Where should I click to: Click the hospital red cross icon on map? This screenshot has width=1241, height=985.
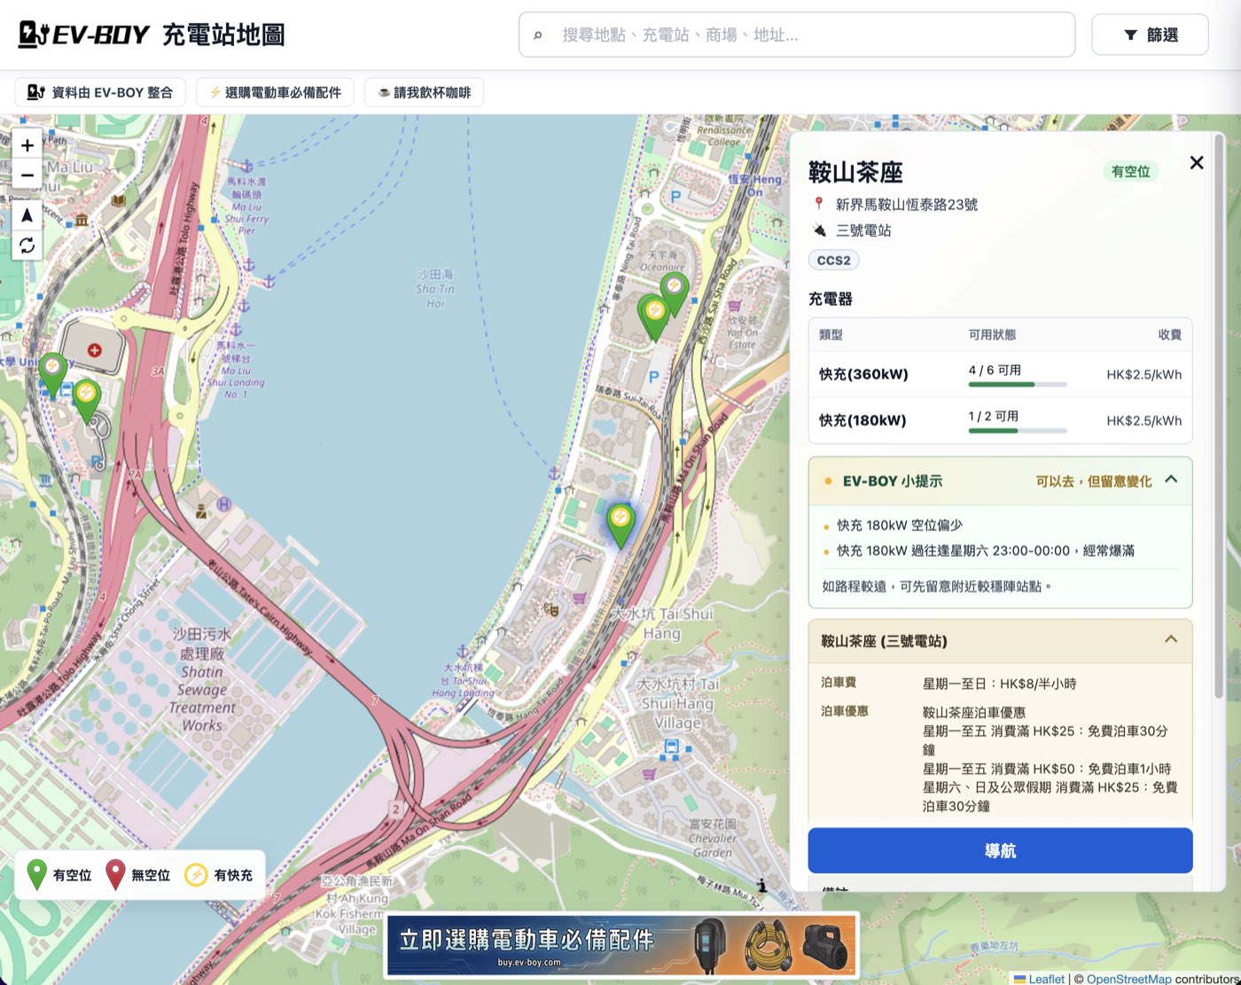94,350
